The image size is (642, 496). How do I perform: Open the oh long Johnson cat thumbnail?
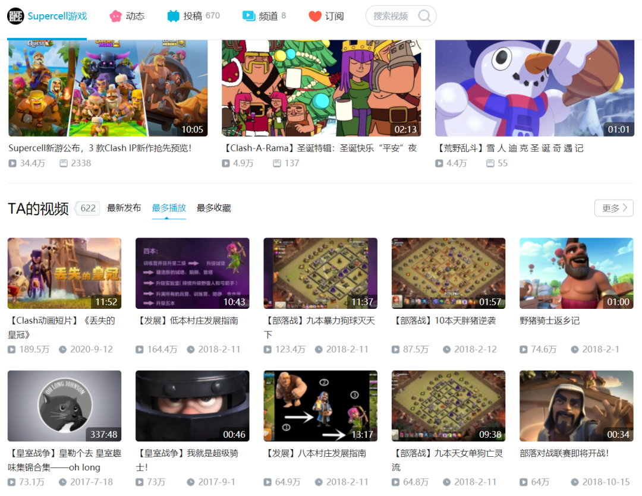(x=64, y=406)
